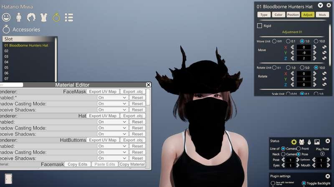334x187 pixels.
Task: Set Rotate Unit to 0.1
Action: pyautogui.click(x=274, y=67)
